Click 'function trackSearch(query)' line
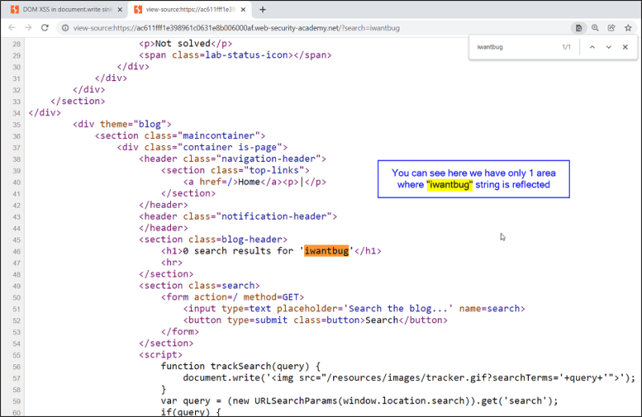Image resolution: width=642 pixels, height=417 pixels. (241, 366)
